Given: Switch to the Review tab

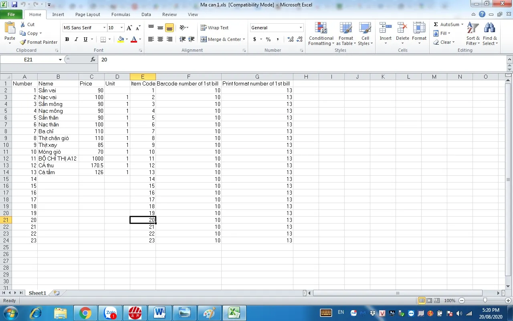Looking at the screenshot, I should [x=170, y=14].
